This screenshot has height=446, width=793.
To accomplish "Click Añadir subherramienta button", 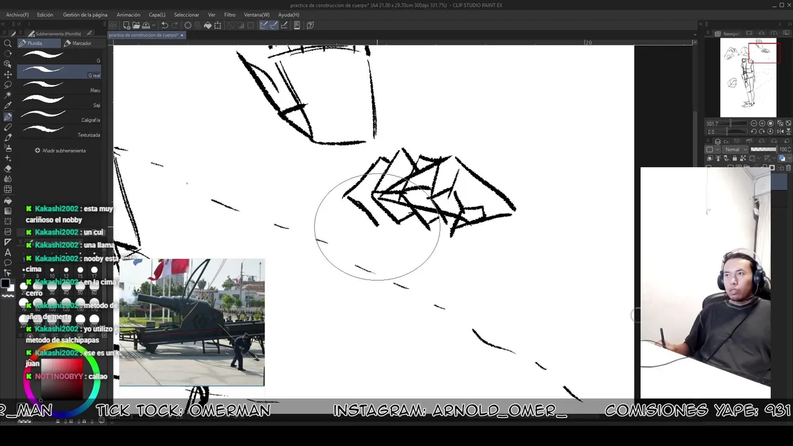I will click(60, 151).
